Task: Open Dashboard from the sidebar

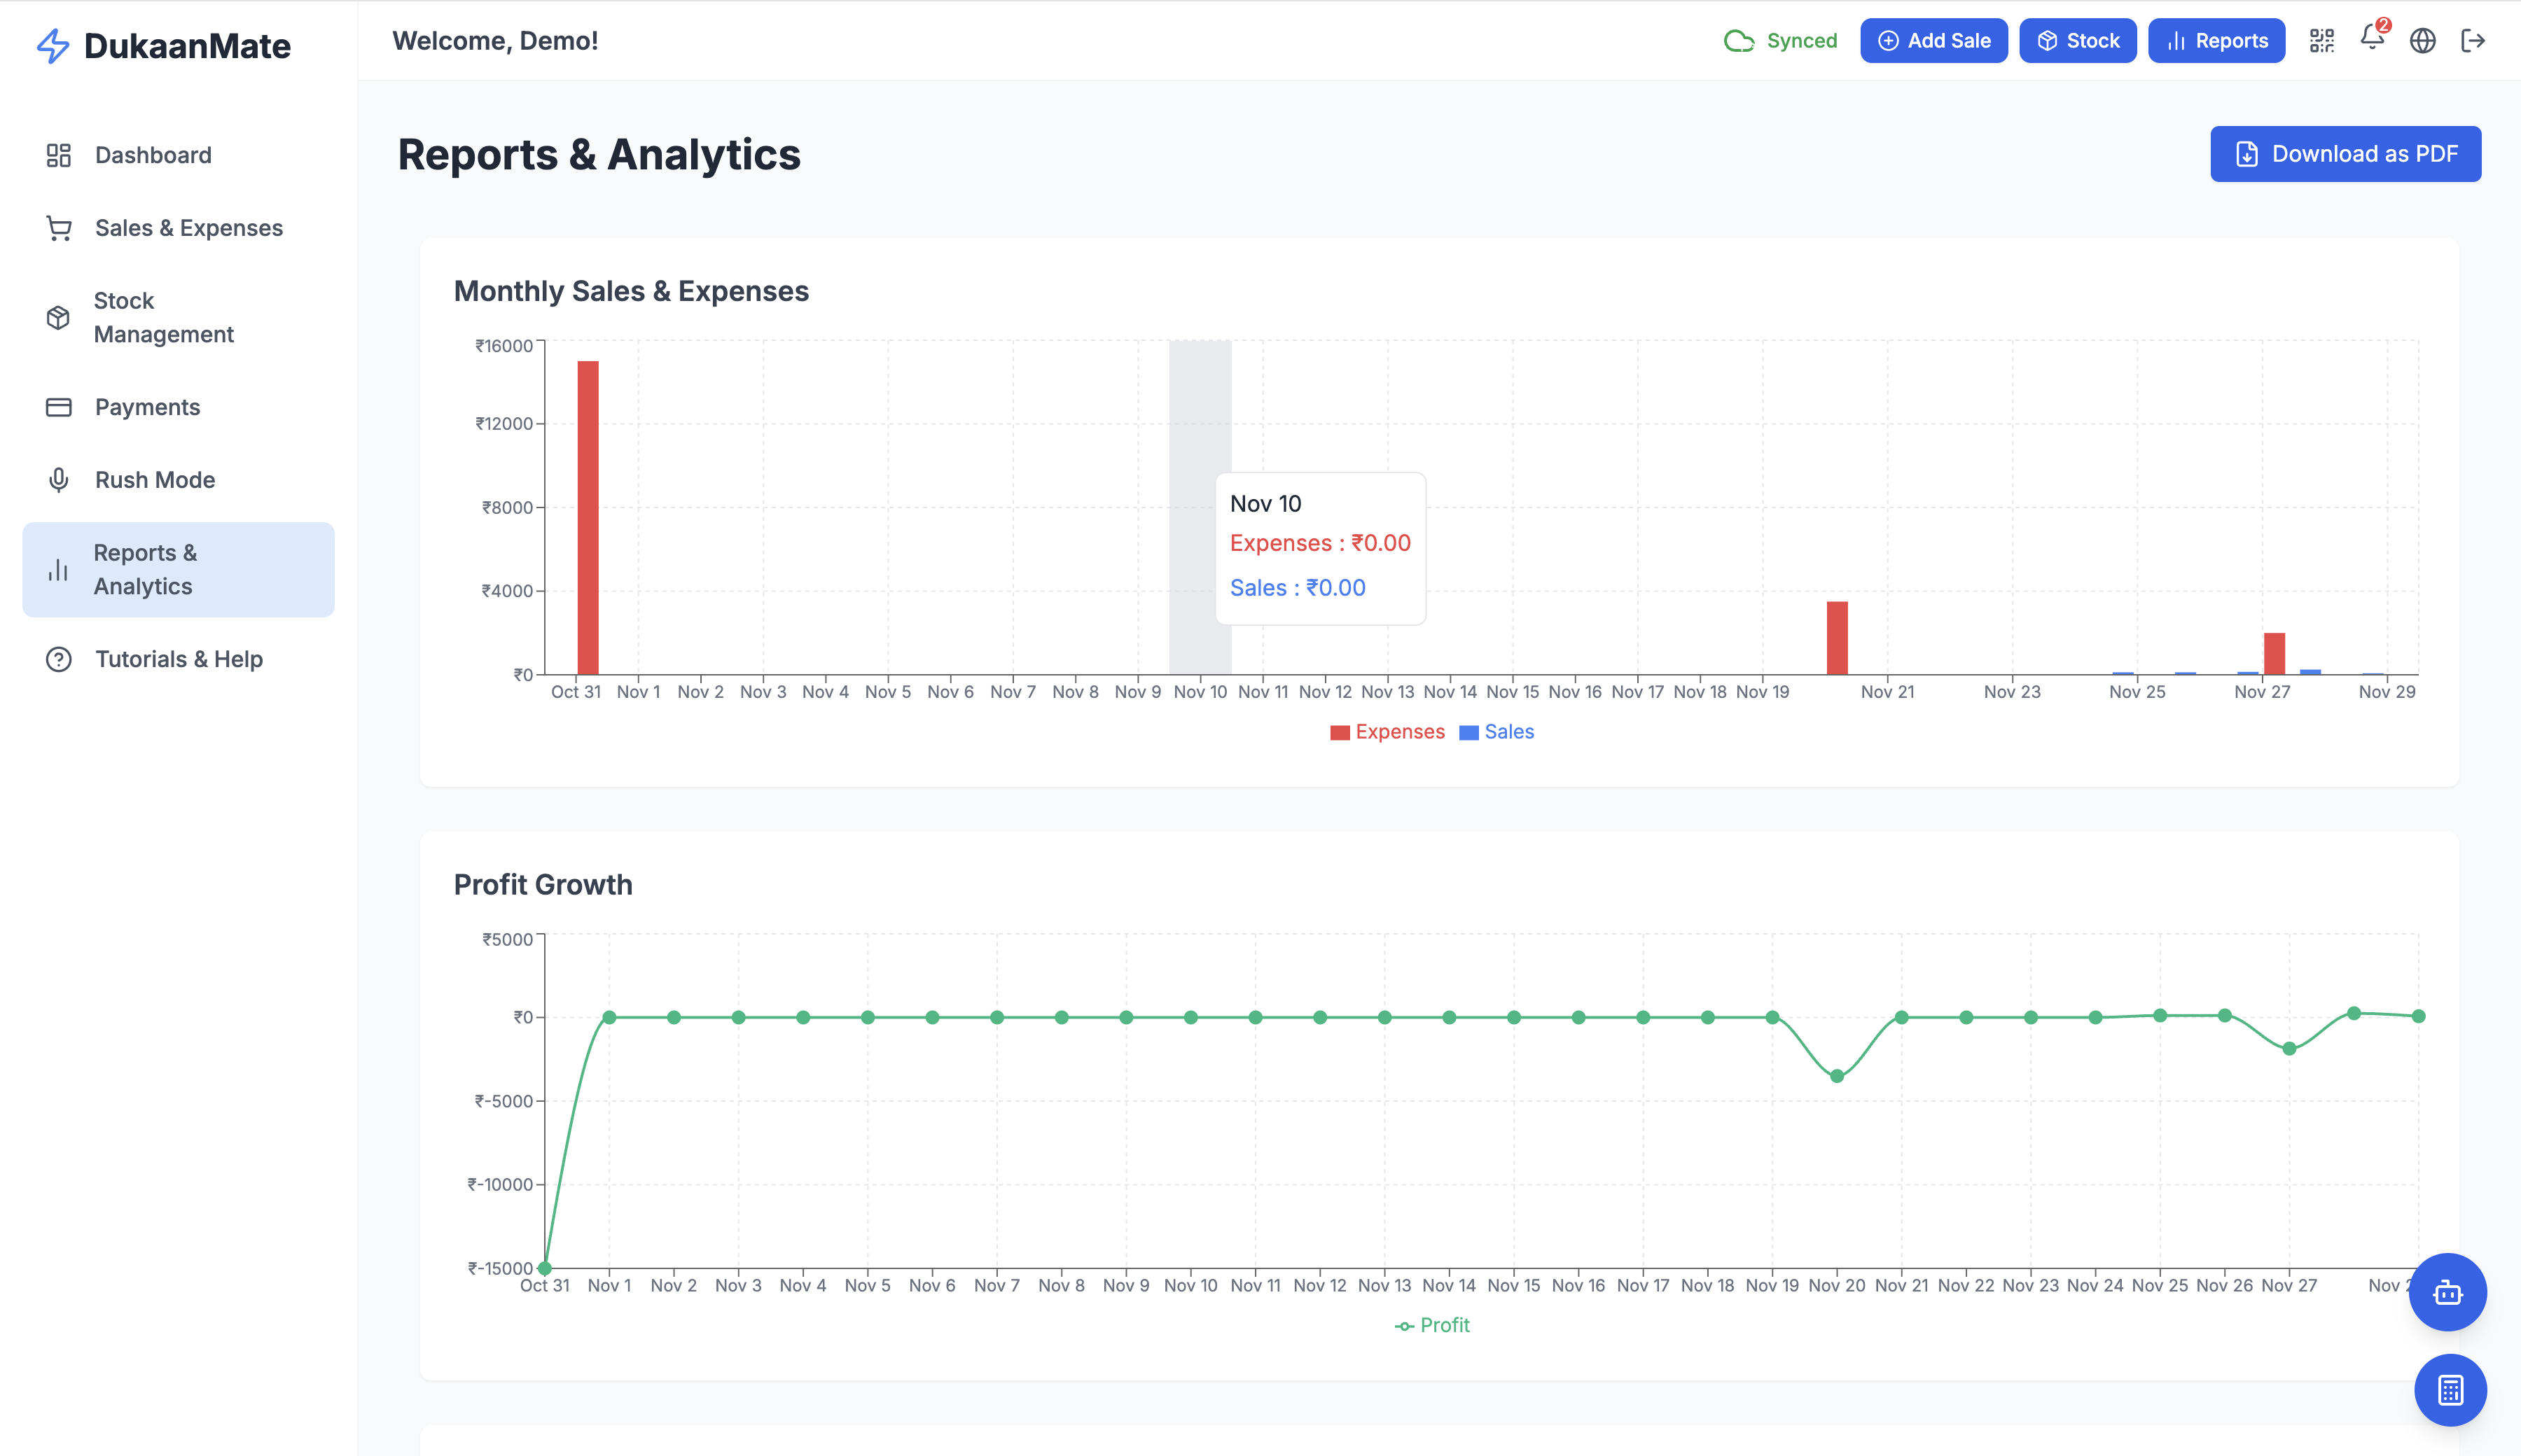Action: [153, 155]
